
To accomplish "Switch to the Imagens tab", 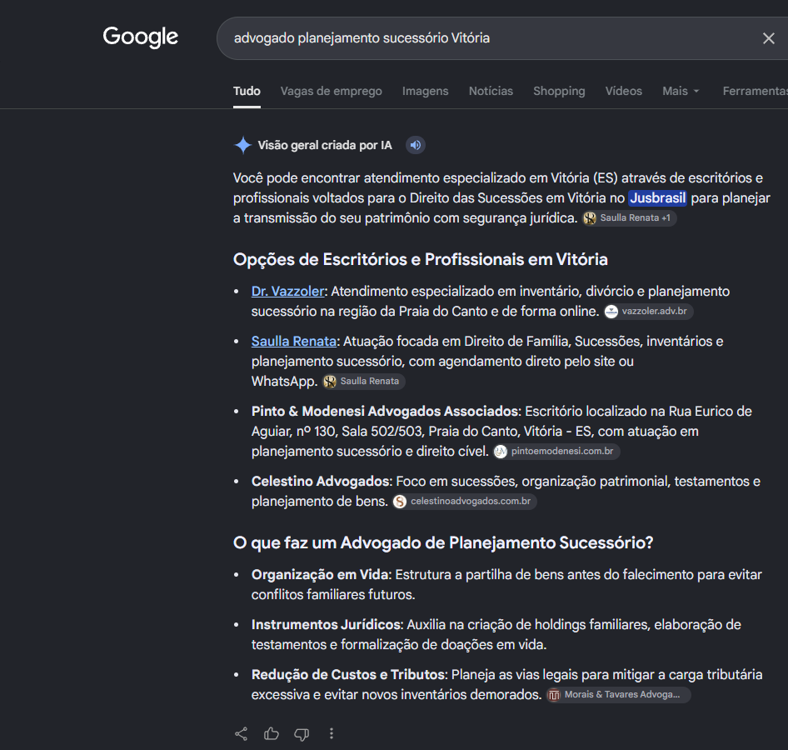I will click(x=425, y=91).
